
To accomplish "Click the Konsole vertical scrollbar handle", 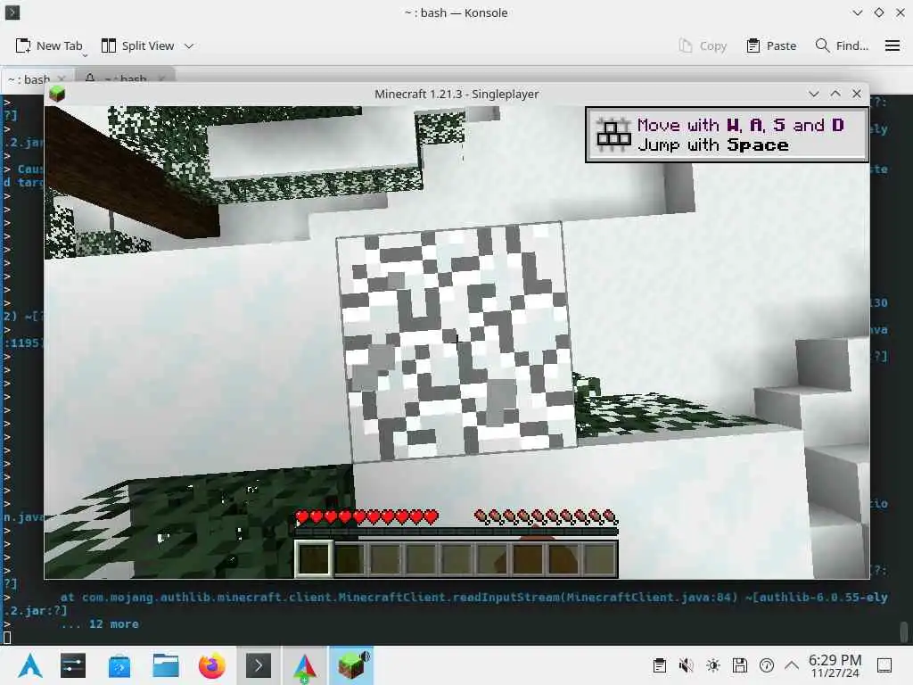I will (x=904, y=631).
